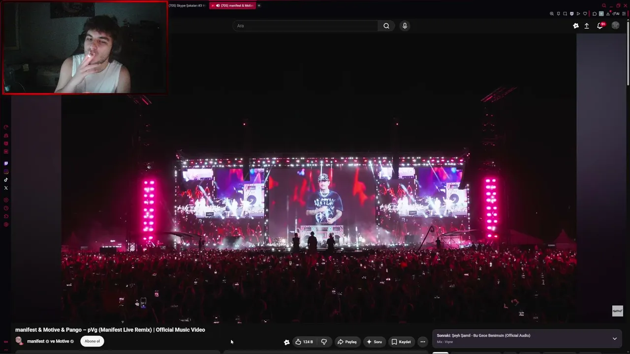Open bookmarks via the heart icon in the toolbar
630x354 pixels.
pos(585,14)
